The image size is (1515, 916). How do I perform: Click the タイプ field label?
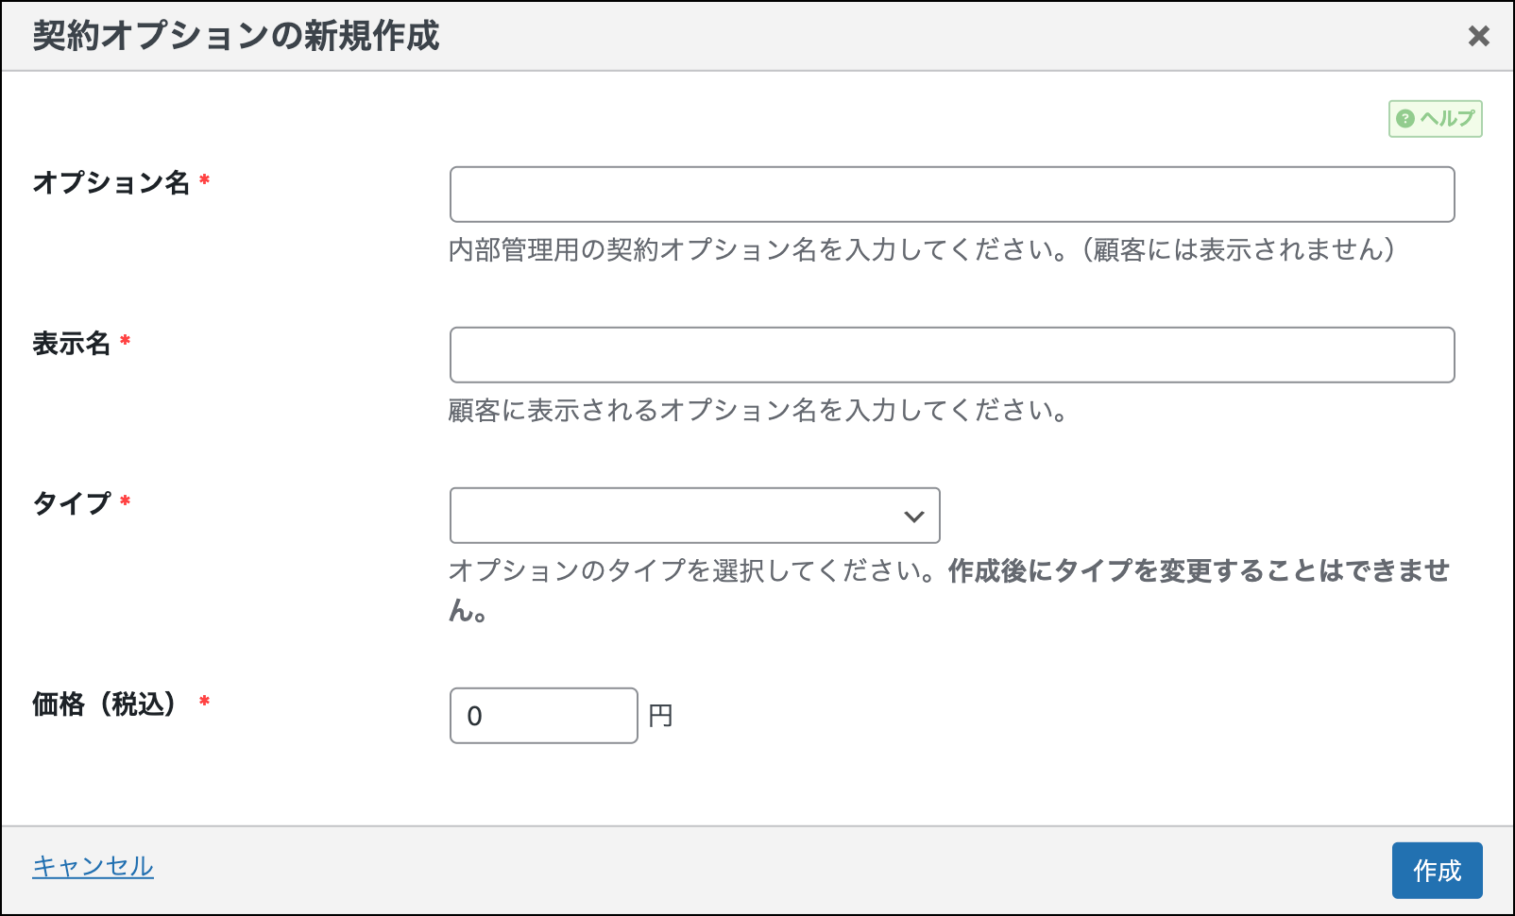72,503
